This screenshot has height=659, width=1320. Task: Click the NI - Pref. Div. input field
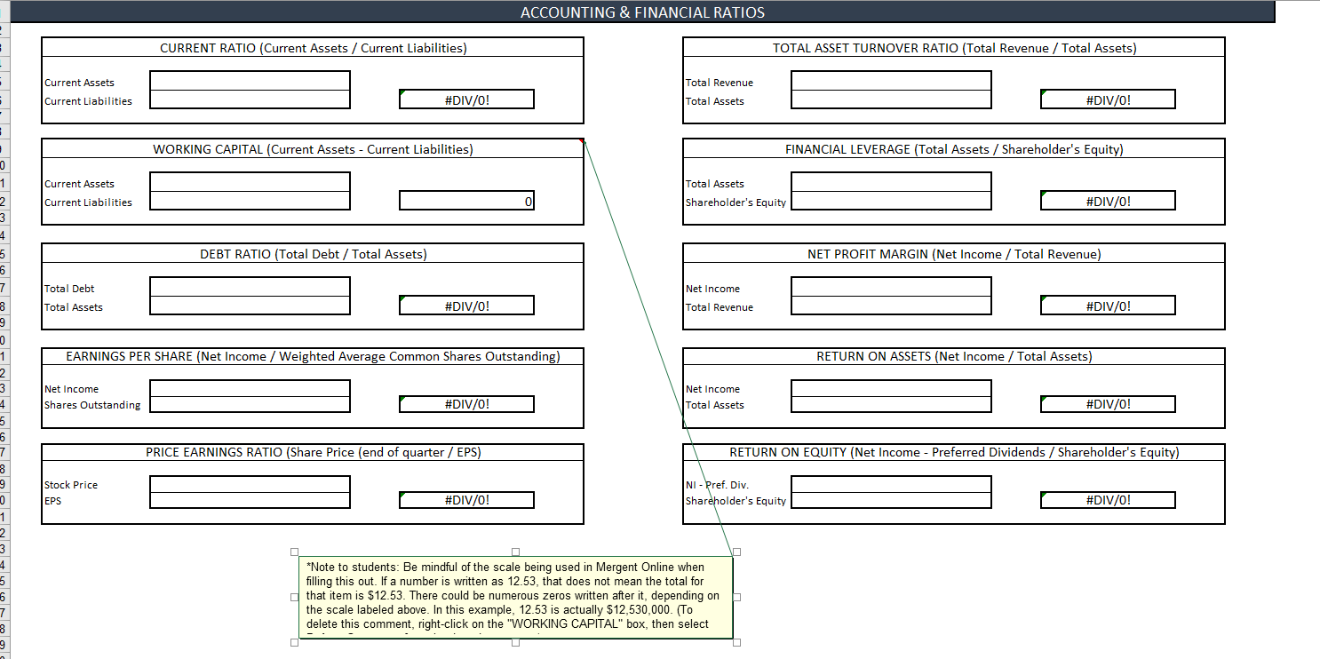(891, 484)
